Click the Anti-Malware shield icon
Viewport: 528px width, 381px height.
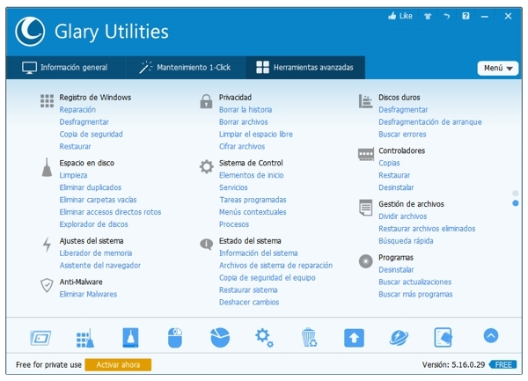pos(47,285)
